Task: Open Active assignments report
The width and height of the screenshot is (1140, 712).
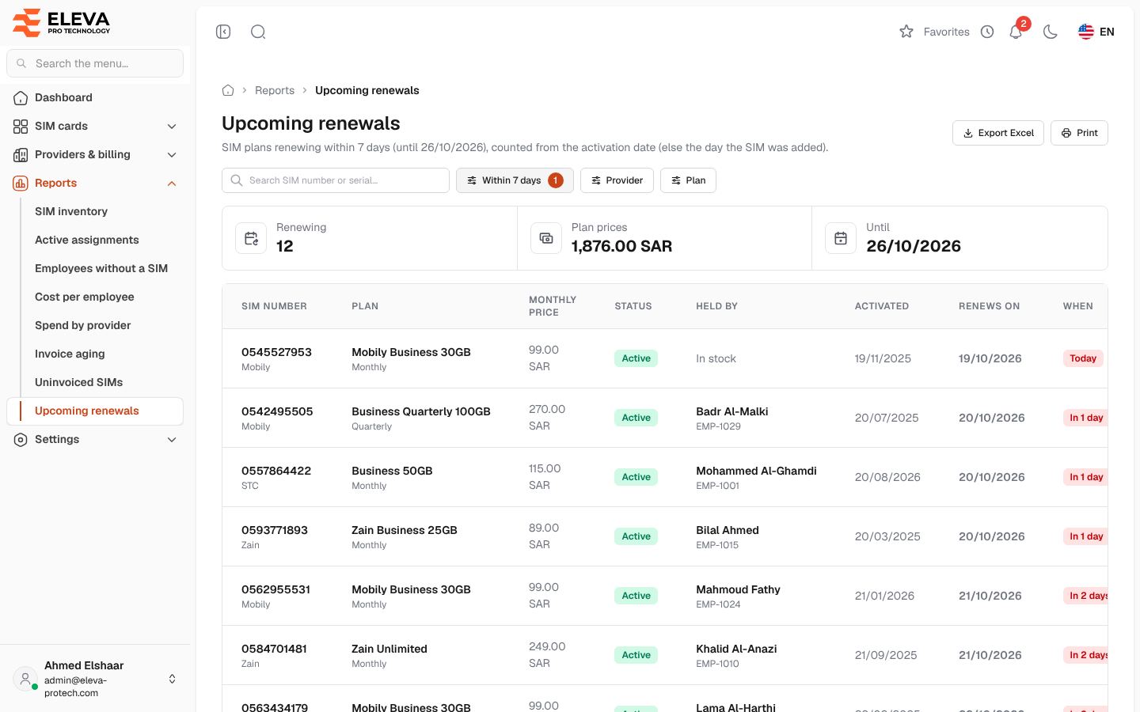Action: pyautogui.click(x=87, y=240)
